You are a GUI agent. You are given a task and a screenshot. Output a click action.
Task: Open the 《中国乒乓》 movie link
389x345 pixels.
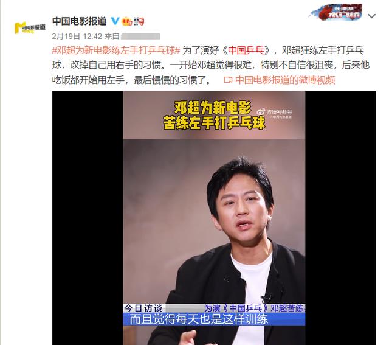pos(246,51)
